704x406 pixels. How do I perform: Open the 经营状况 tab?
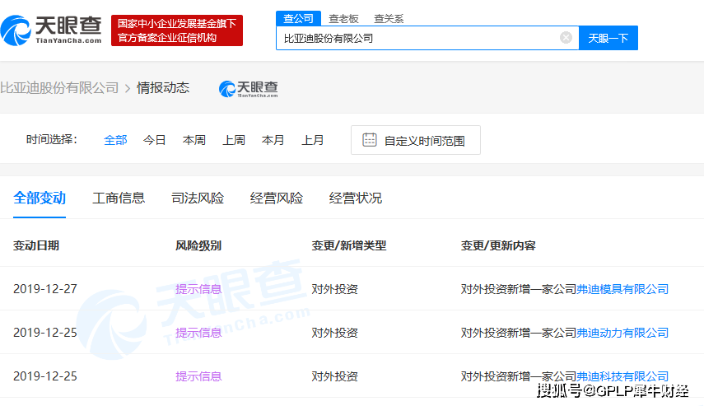click(355, 198)
